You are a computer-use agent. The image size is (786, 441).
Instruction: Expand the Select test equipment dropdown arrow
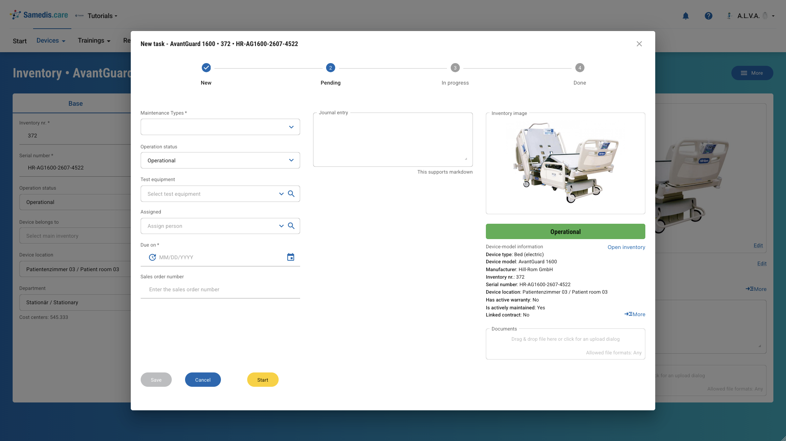[281, 194]
